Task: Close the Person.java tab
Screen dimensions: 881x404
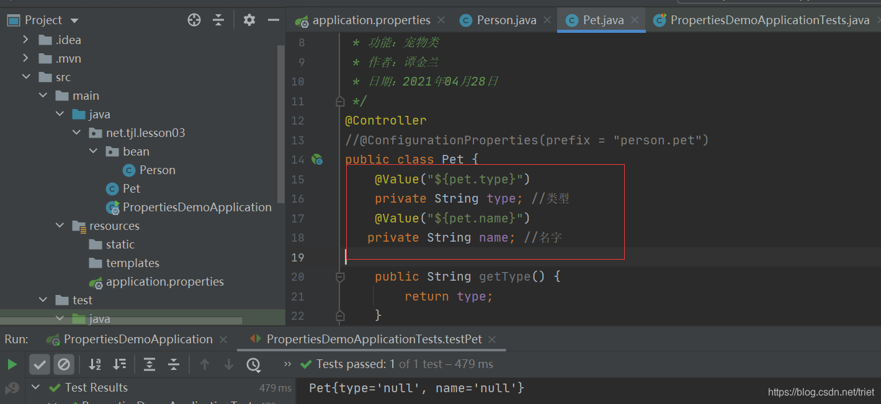Action: (x=547, y=20)
